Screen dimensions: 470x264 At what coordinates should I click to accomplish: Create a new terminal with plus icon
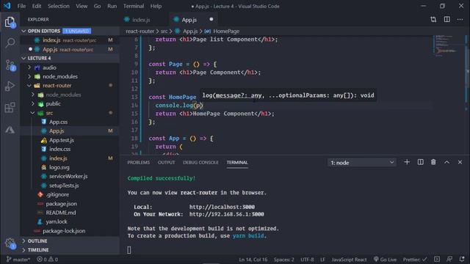407,162
